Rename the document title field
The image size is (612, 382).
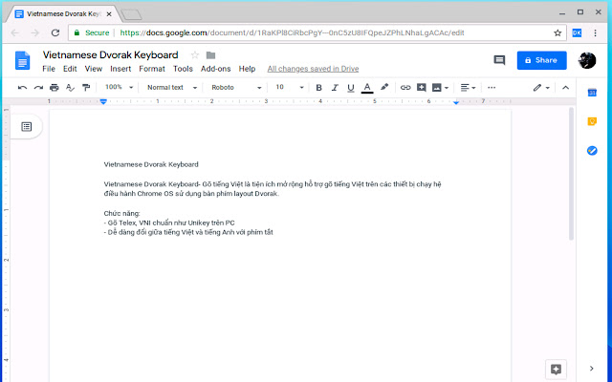pyautogui.click(x=111, y=55)
